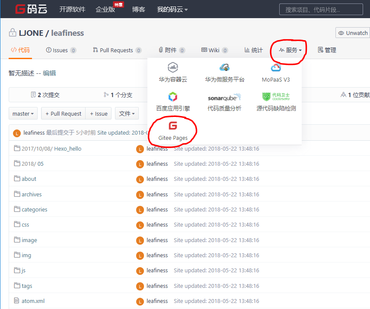The height and width of the screenshot is (309, 370).
Task: Select the Huawei microservice platform icon
Action: coord(224,68)
